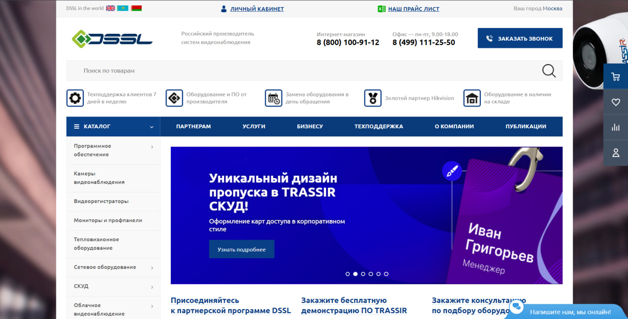The width and height of the screenshot is (628, 319).
Task: Select the second banner slide dot
Action: coord(355,274)
